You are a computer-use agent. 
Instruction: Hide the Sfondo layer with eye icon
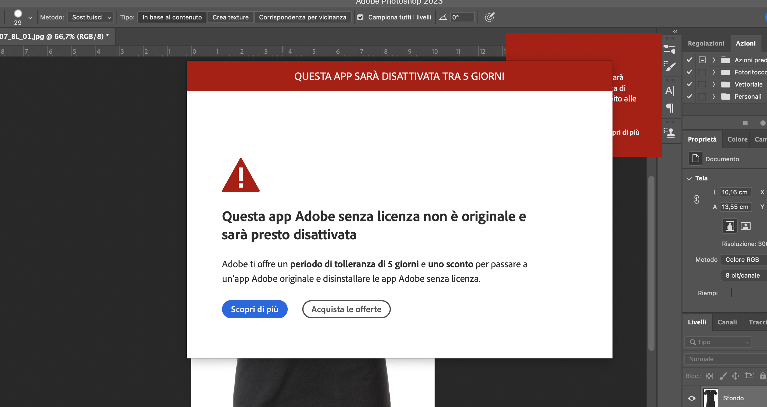[x=692, y=398]
